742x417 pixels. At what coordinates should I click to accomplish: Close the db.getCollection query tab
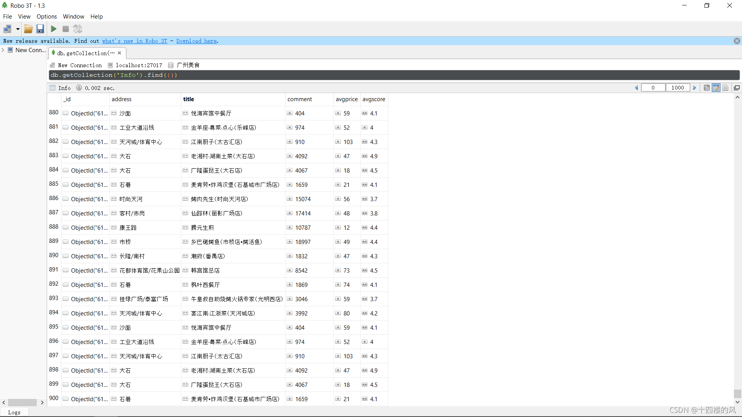coord(119,53)
